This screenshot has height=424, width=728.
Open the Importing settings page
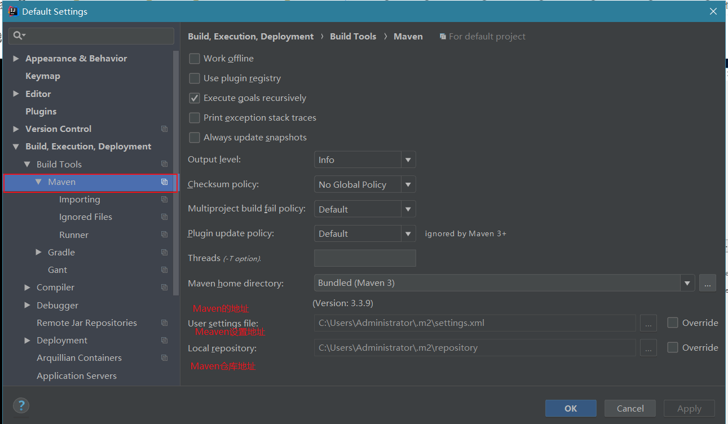click(x=80, y=200)
